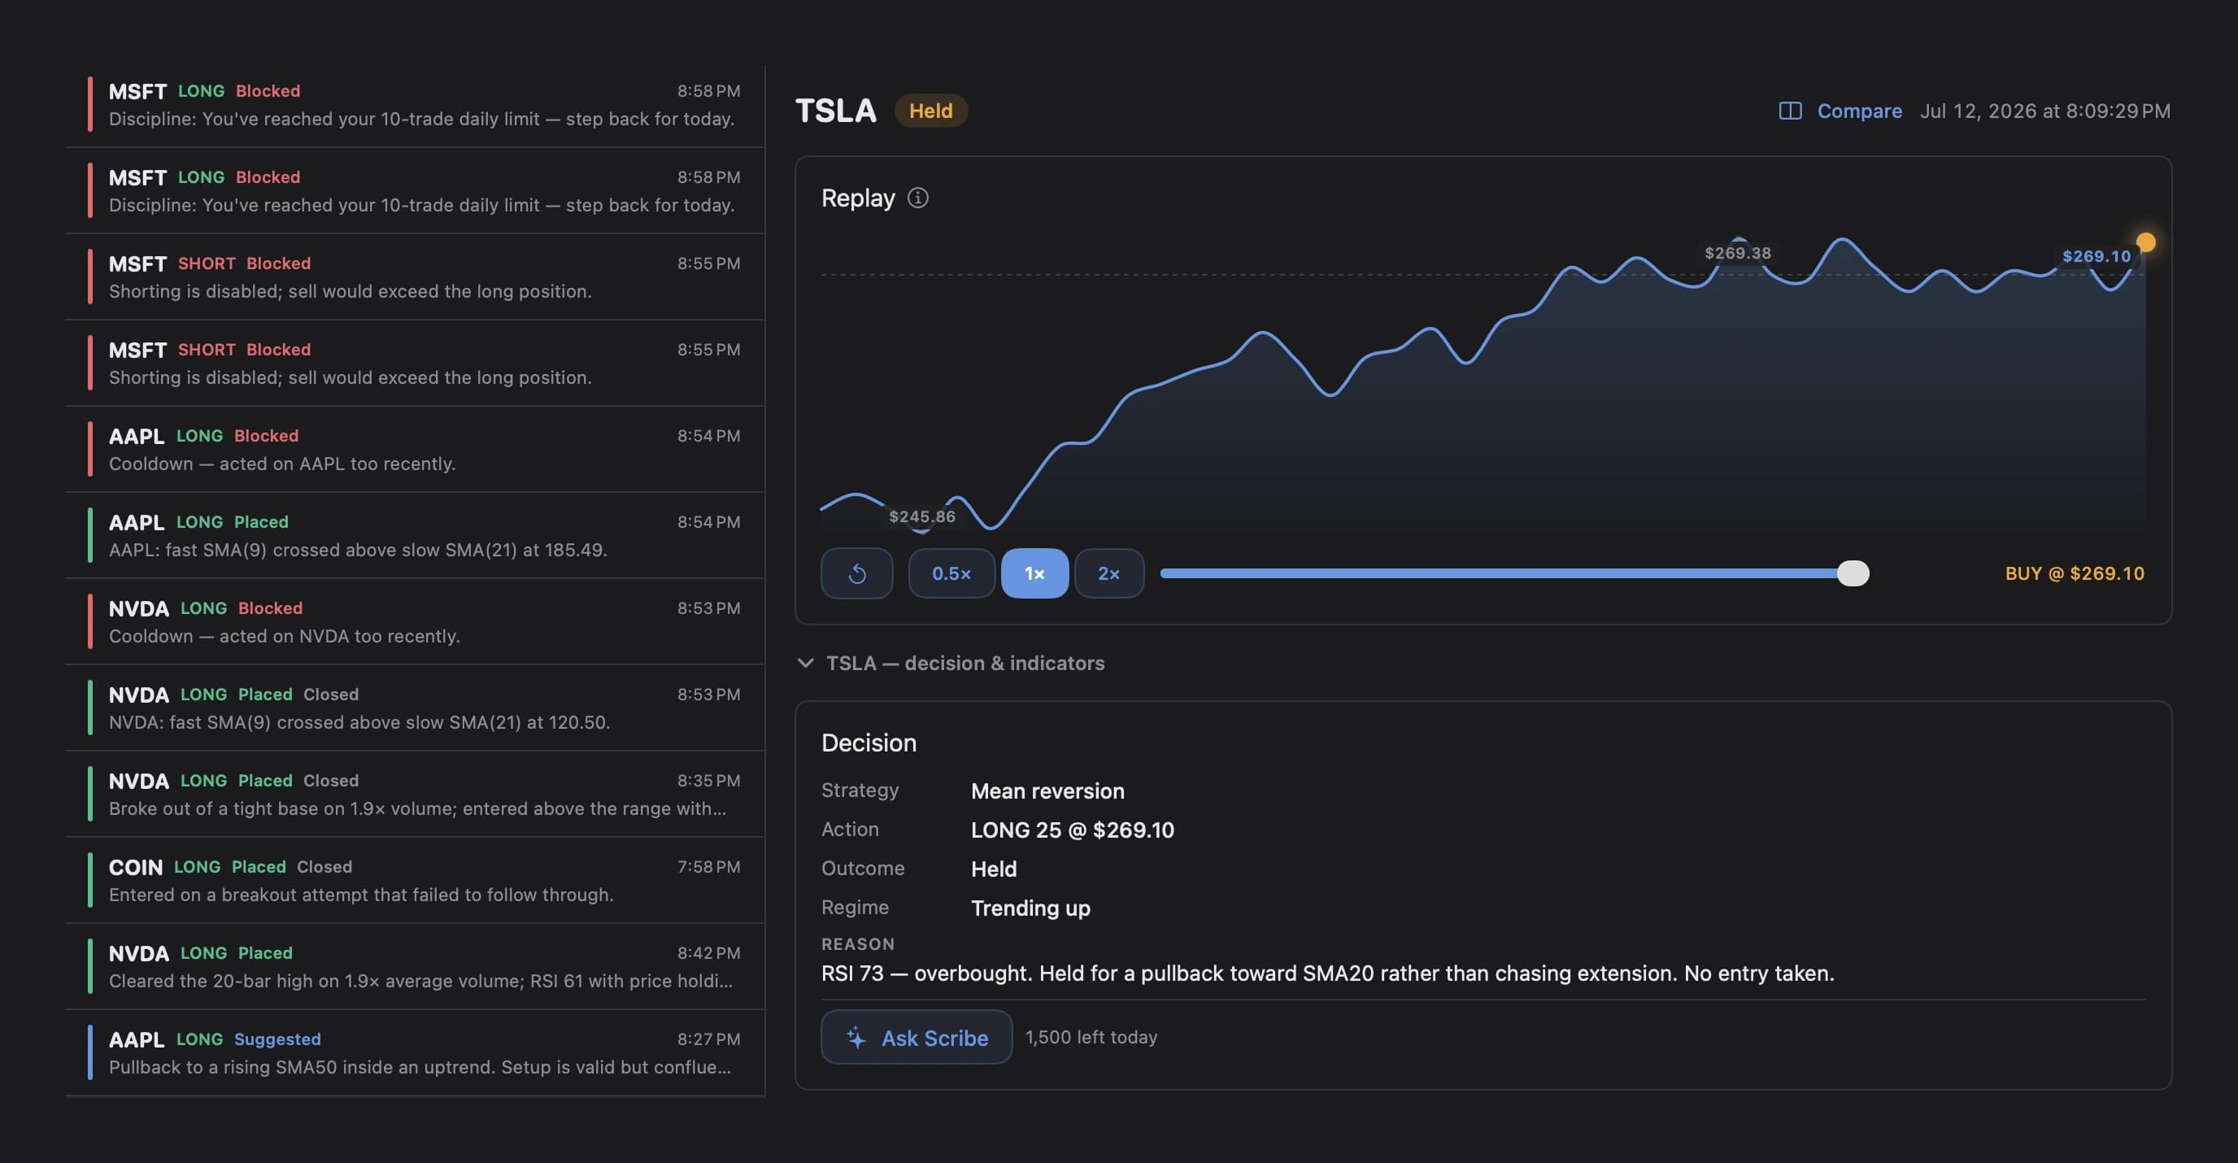
Task: Restart the replay with the reset icon
Action: pos(856,573)
